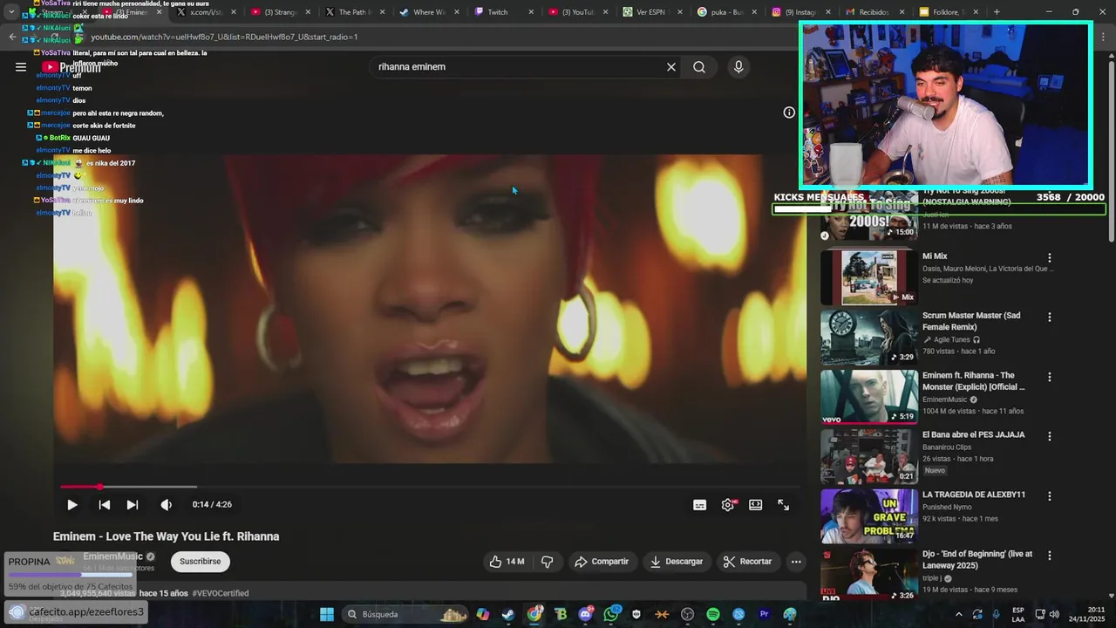
Task: Subscribe with the Suscribirse button
Action: point(201,562)
